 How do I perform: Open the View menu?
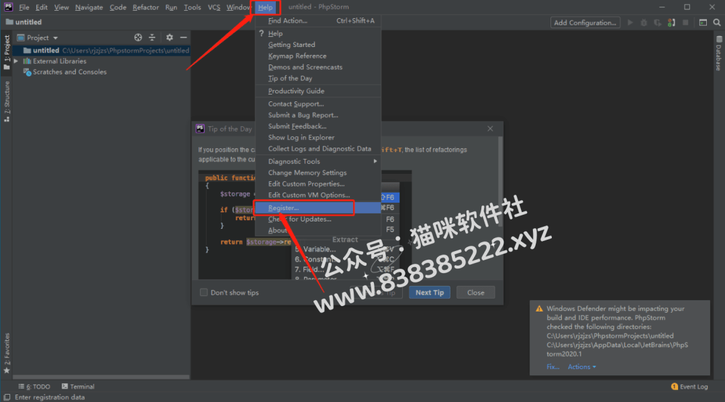[62, 7]
